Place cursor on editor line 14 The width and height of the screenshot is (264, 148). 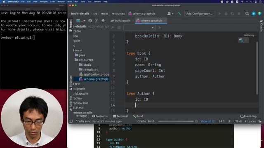tap(192, 105)
